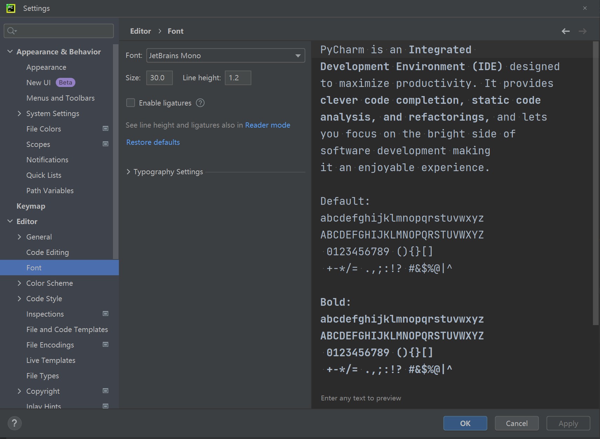
Task: Expand the Copyright node
Action: coord(19,391)
